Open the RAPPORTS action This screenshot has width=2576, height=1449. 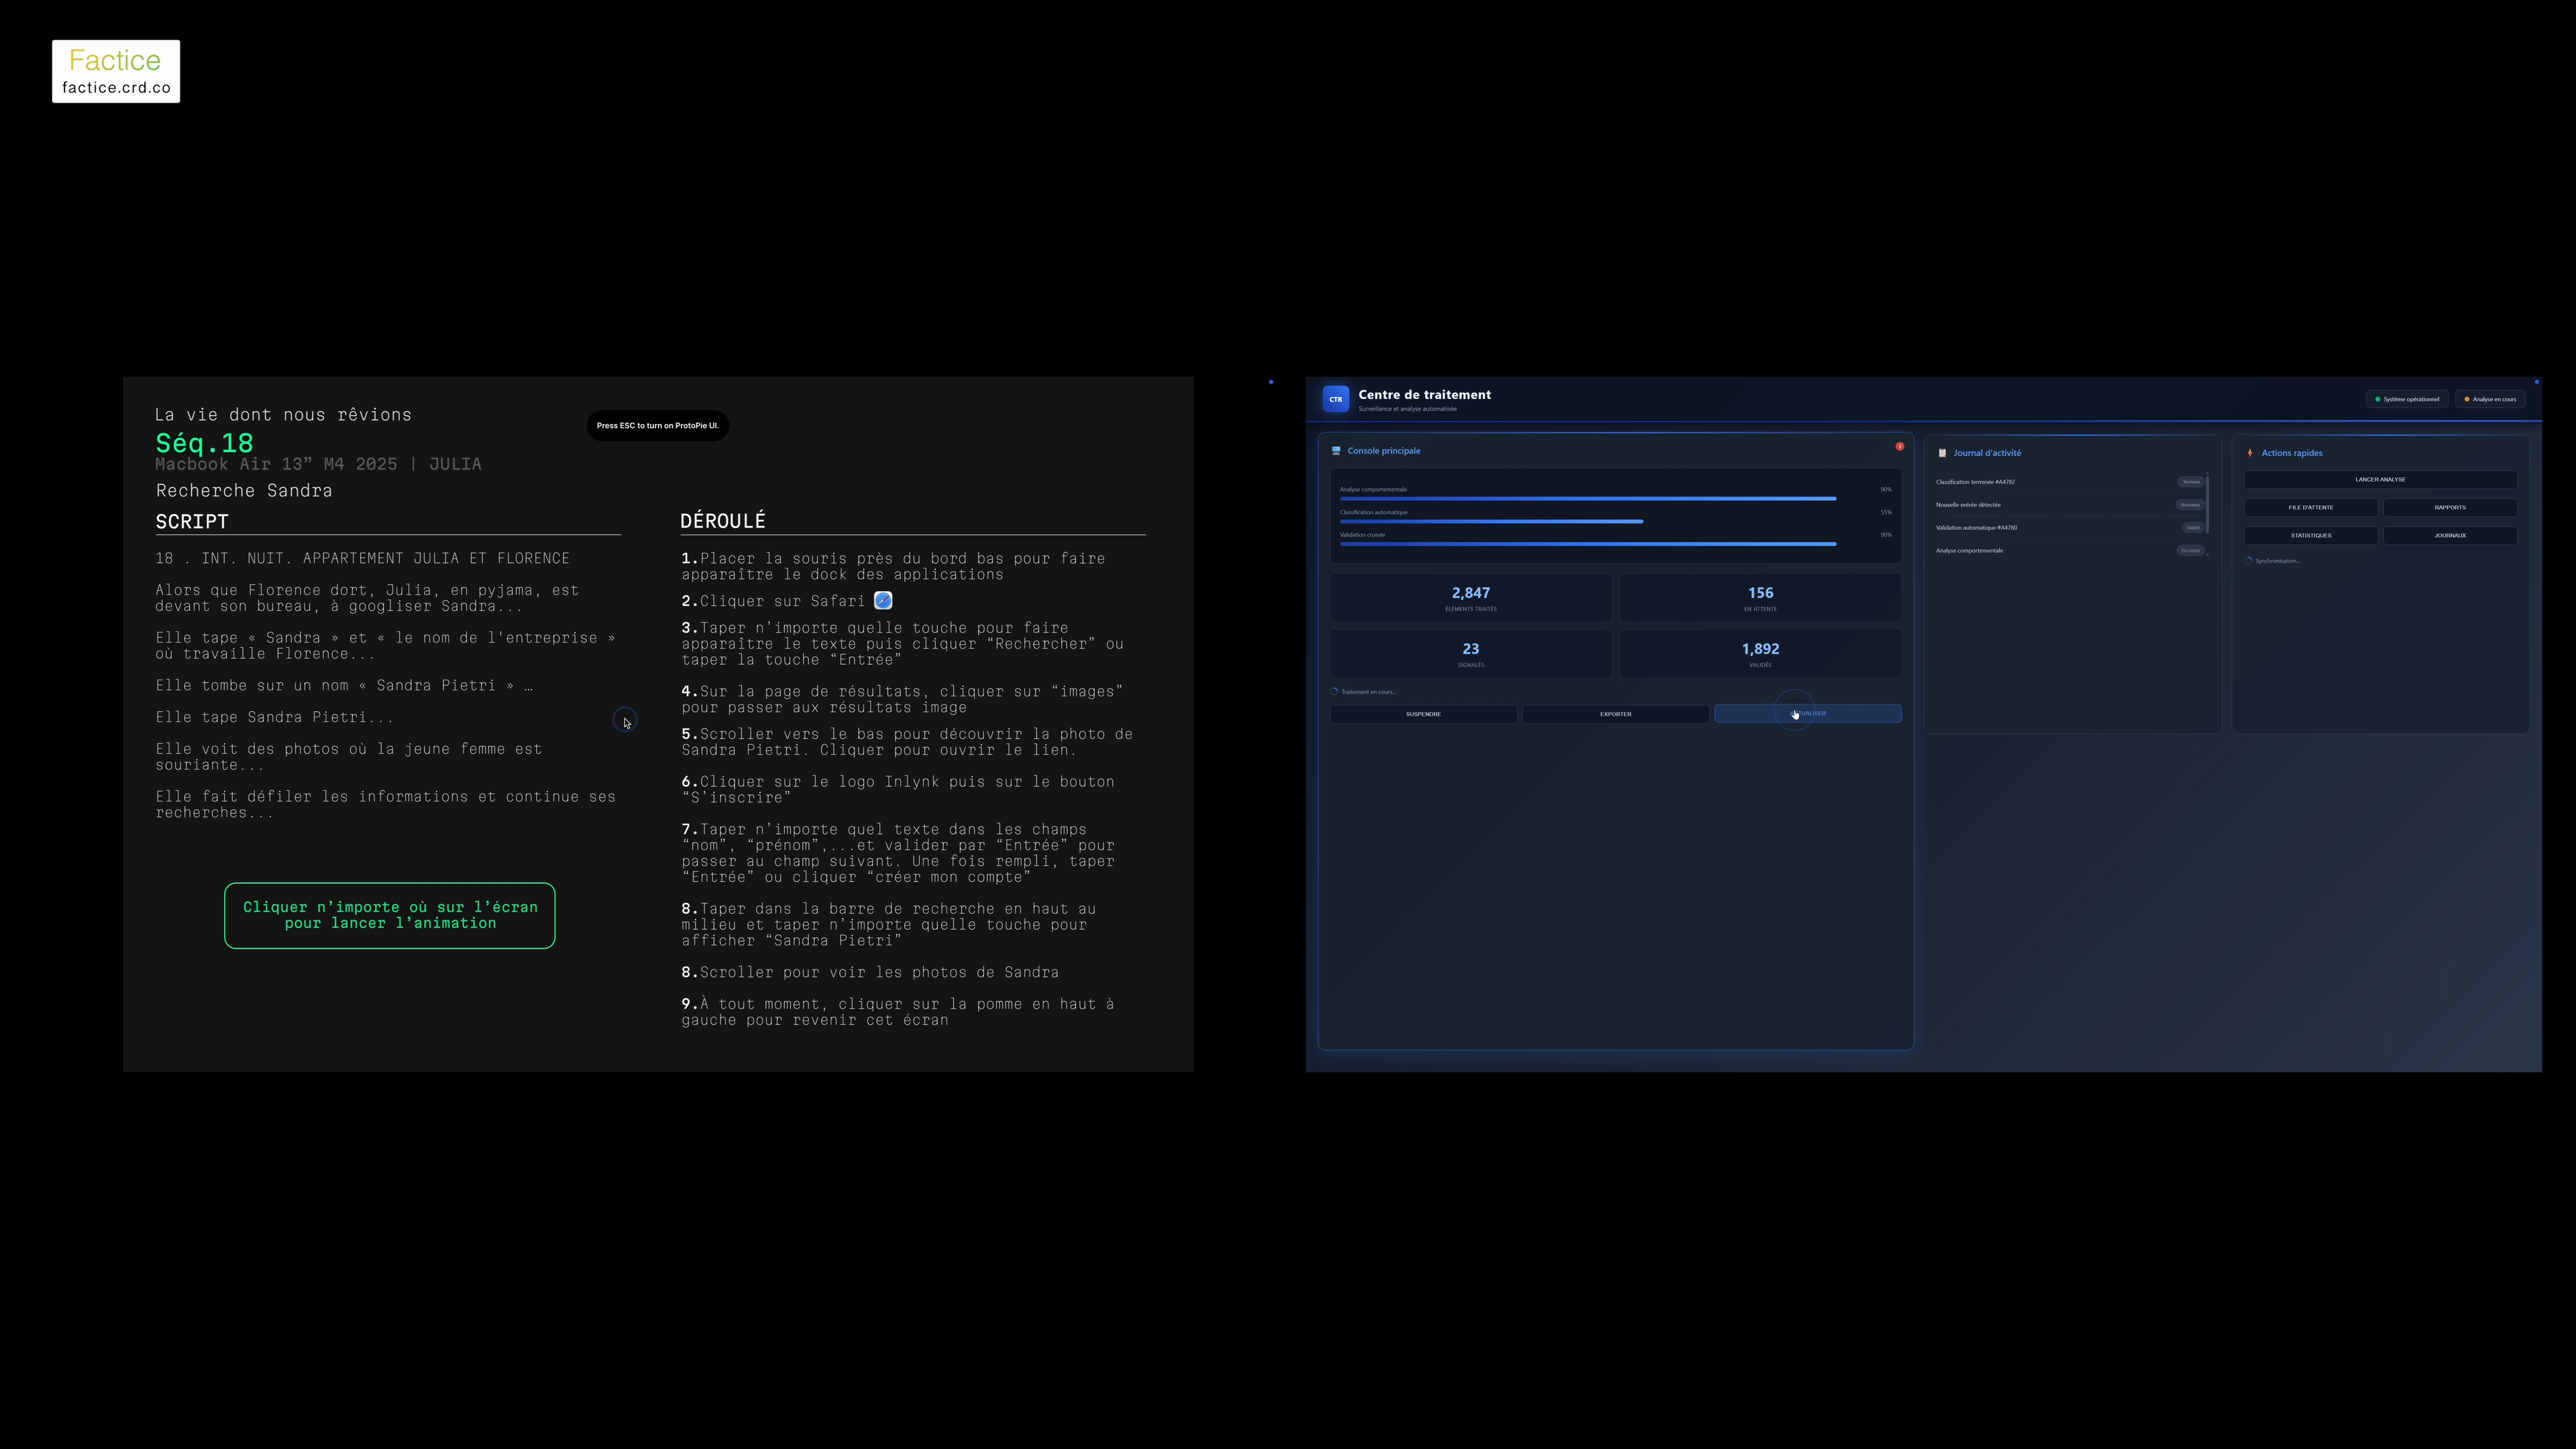[2450, 507]
